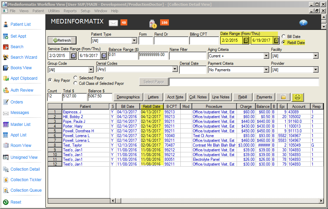Open the Letters button

[153, 97]
